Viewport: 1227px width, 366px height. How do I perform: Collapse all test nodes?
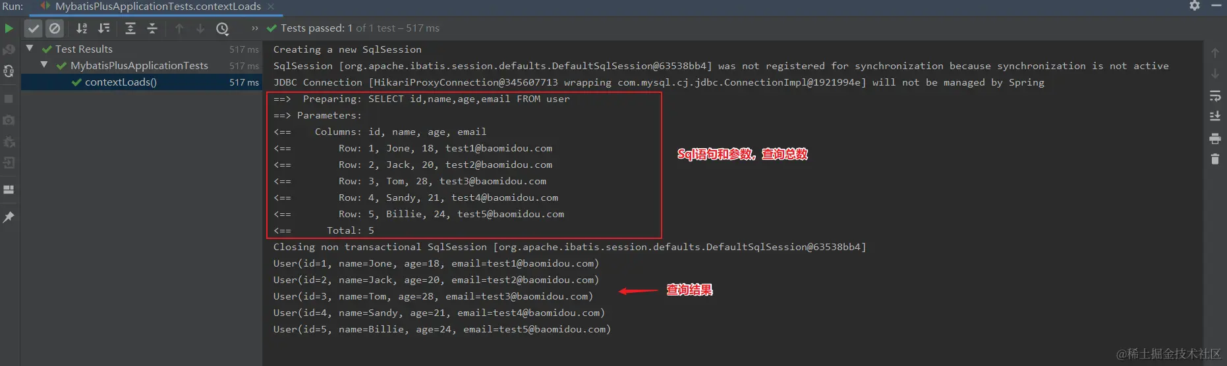tap(152, 28)
